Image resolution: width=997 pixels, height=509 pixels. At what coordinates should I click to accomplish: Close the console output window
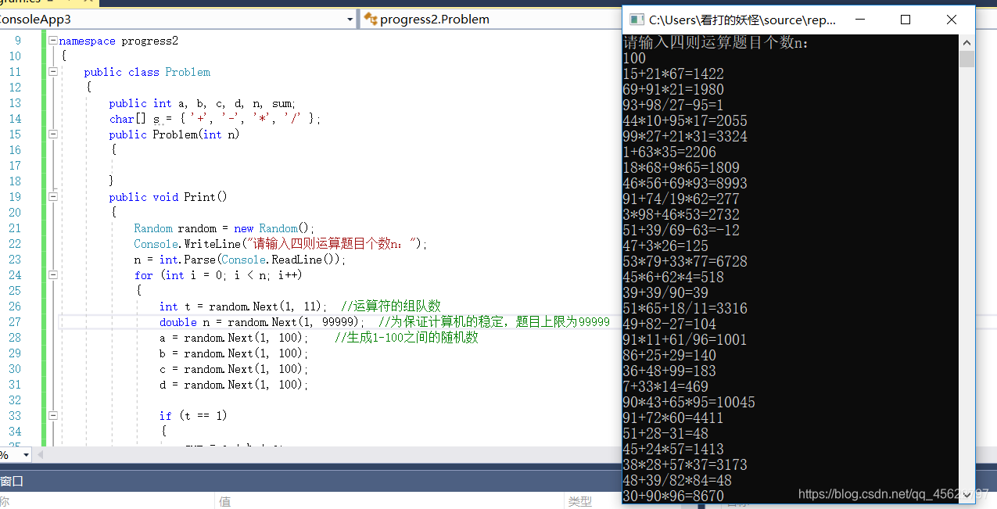[x=951, y=20]
